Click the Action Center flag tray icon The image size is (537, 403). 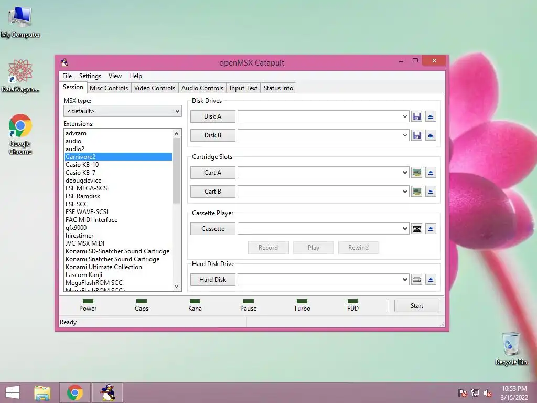coord(463,393)
